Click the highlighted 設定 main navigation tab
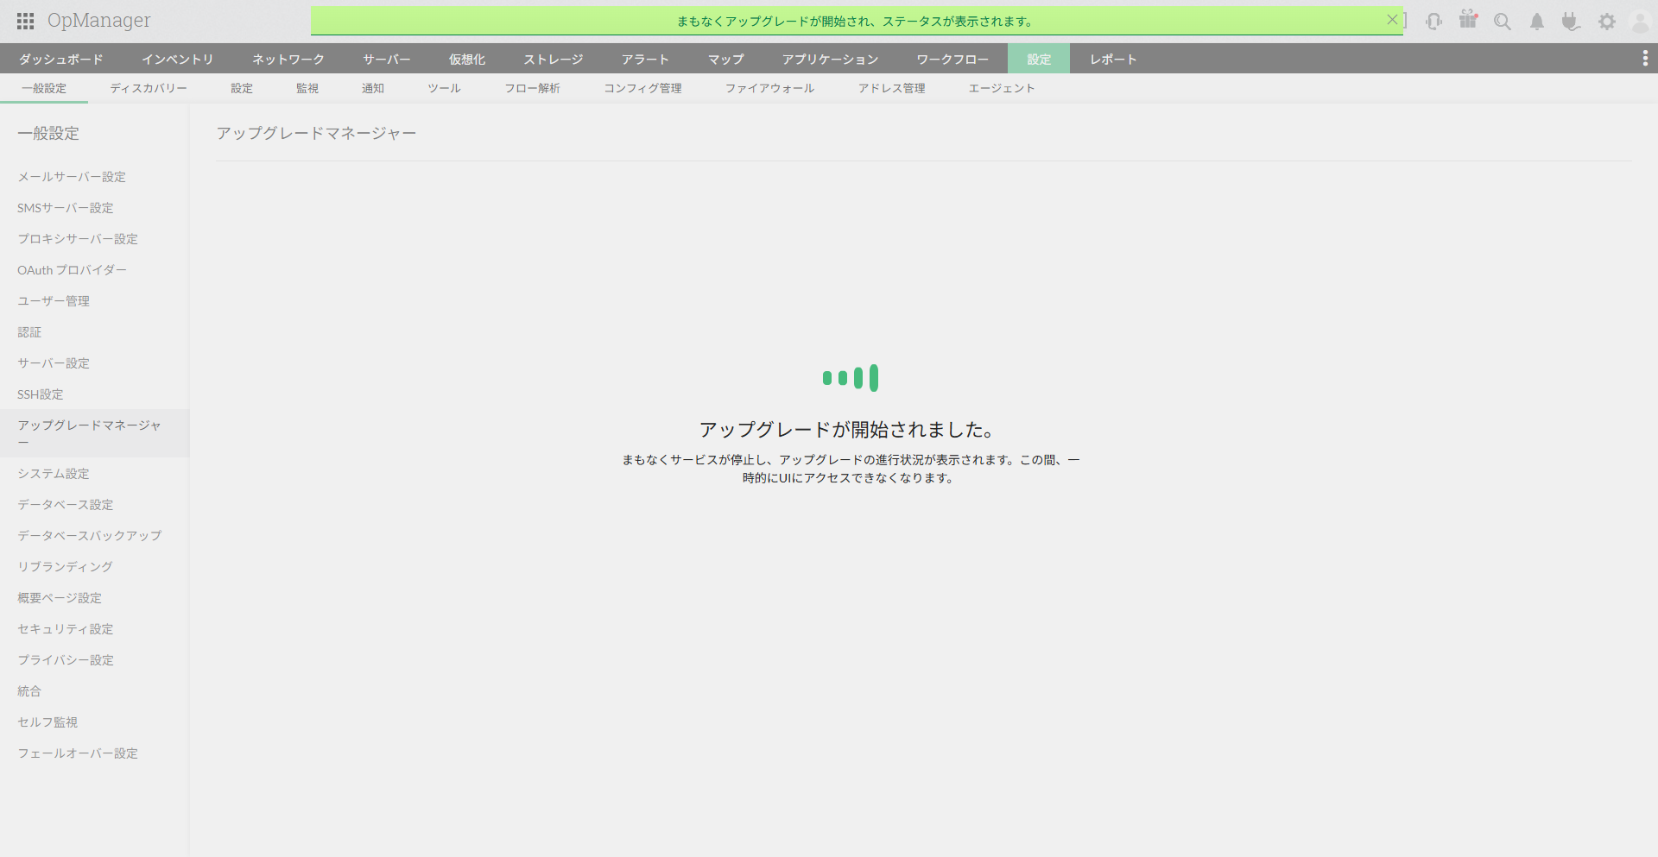Screen dimensions: 1658x857 pyautogui.click(x=1039, y=59)
